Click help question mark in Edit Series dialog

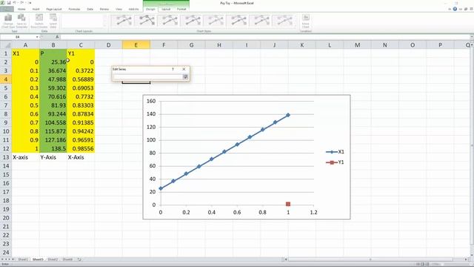(173, 69)
